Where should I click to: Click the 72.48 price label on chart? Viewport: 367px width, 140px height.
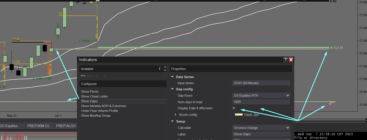pyautogui.click(x=16, y=39)
